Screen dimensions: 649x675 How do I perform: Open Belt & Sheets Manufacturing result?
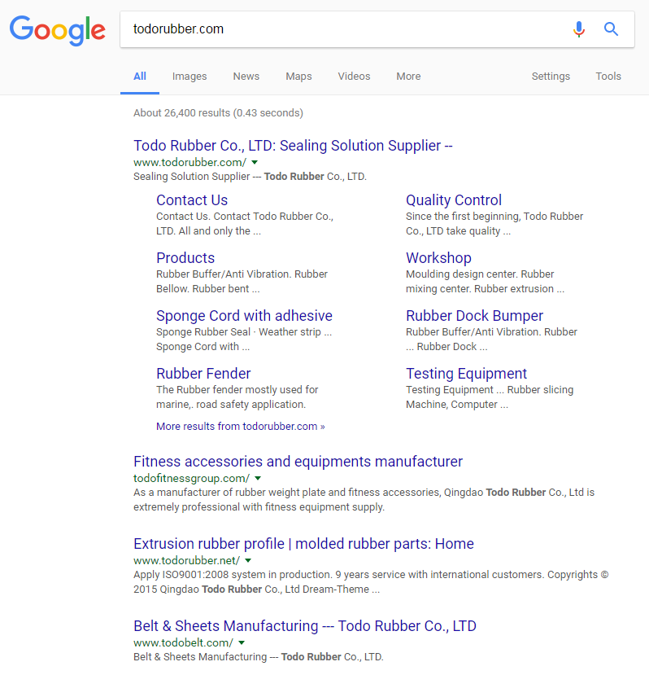305,626
